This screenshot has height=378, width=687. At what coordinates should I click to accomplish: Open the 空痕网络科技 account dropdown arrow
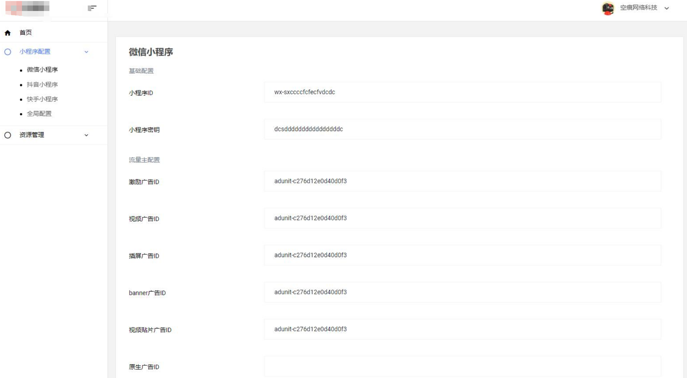(667, 8)
